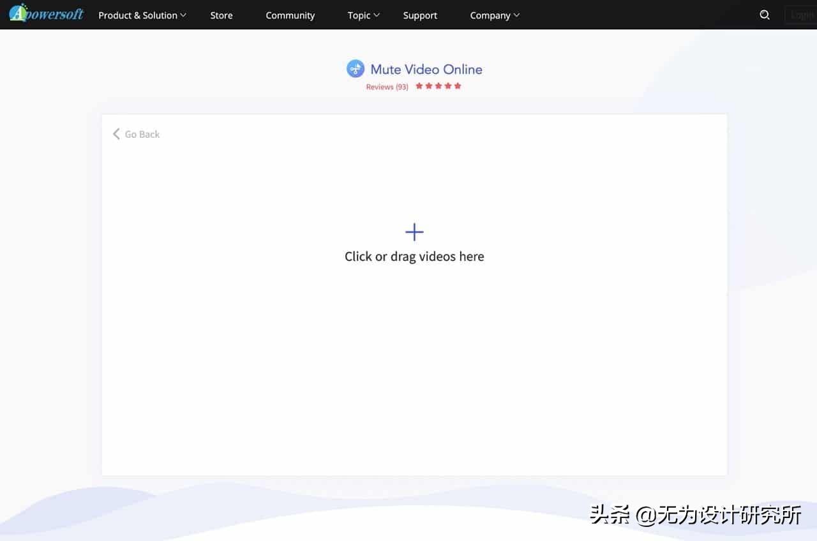Click 'Click or drag videos here' text
Viewport: 817px width, 541px height.
pos(414,256)
